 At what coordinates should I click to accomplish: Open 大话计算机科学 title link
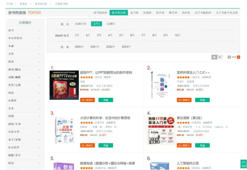(105, 118)
